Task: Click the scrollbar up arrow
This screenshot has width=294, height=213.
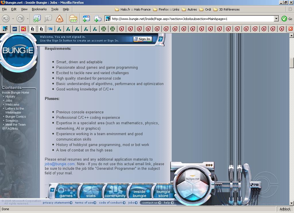Action: pos(292,35)
